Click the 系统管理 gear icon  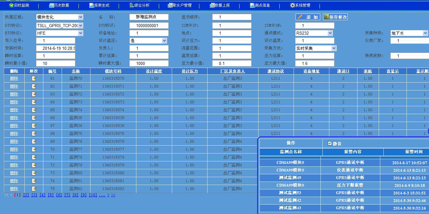coord(292,5)
